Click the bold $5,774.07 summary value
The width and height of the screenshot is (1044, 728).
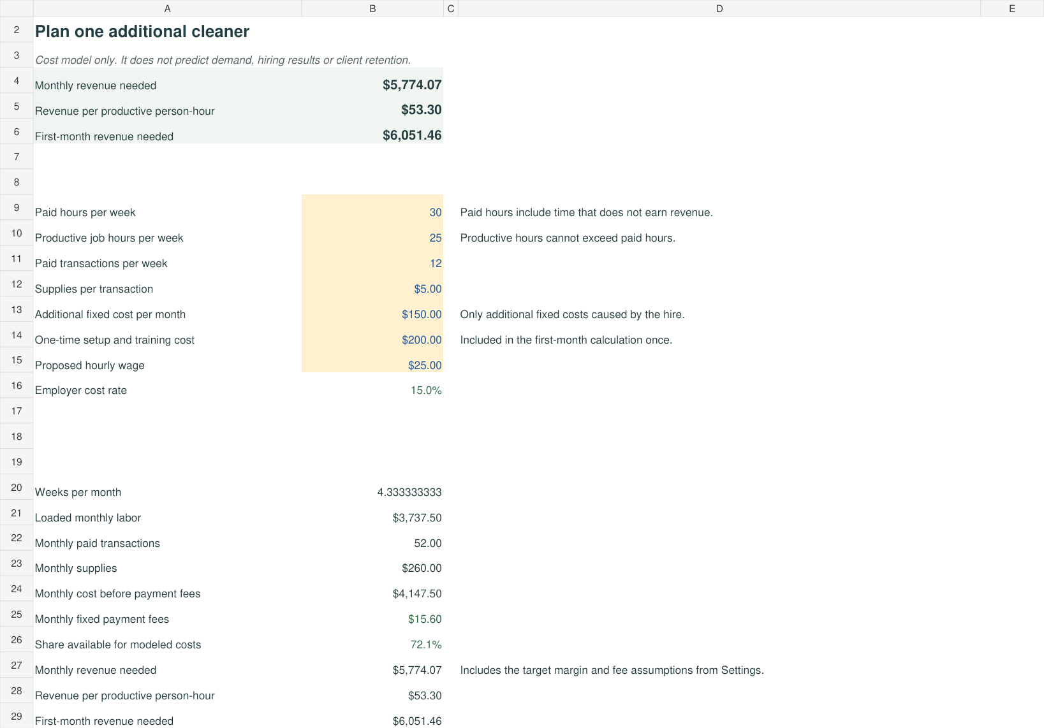pos(372,80)
